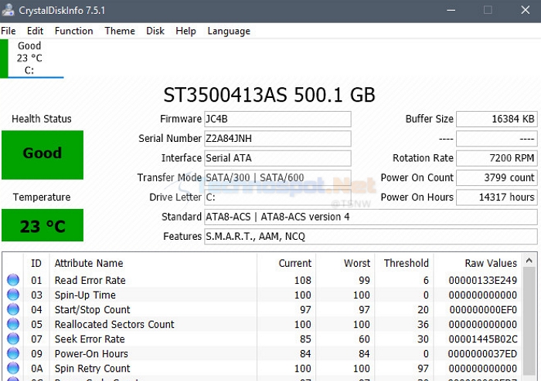Screen dimensions: 541x381
Task: Open the Language menu
Action: click(x=229, y=31)
